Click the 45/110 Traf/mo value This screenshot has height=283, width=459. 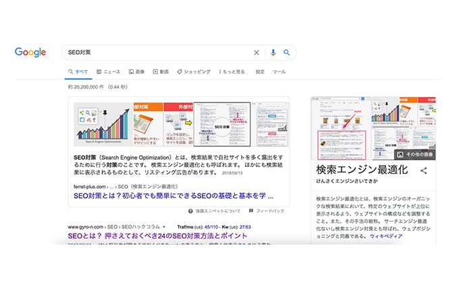point(211,227)
